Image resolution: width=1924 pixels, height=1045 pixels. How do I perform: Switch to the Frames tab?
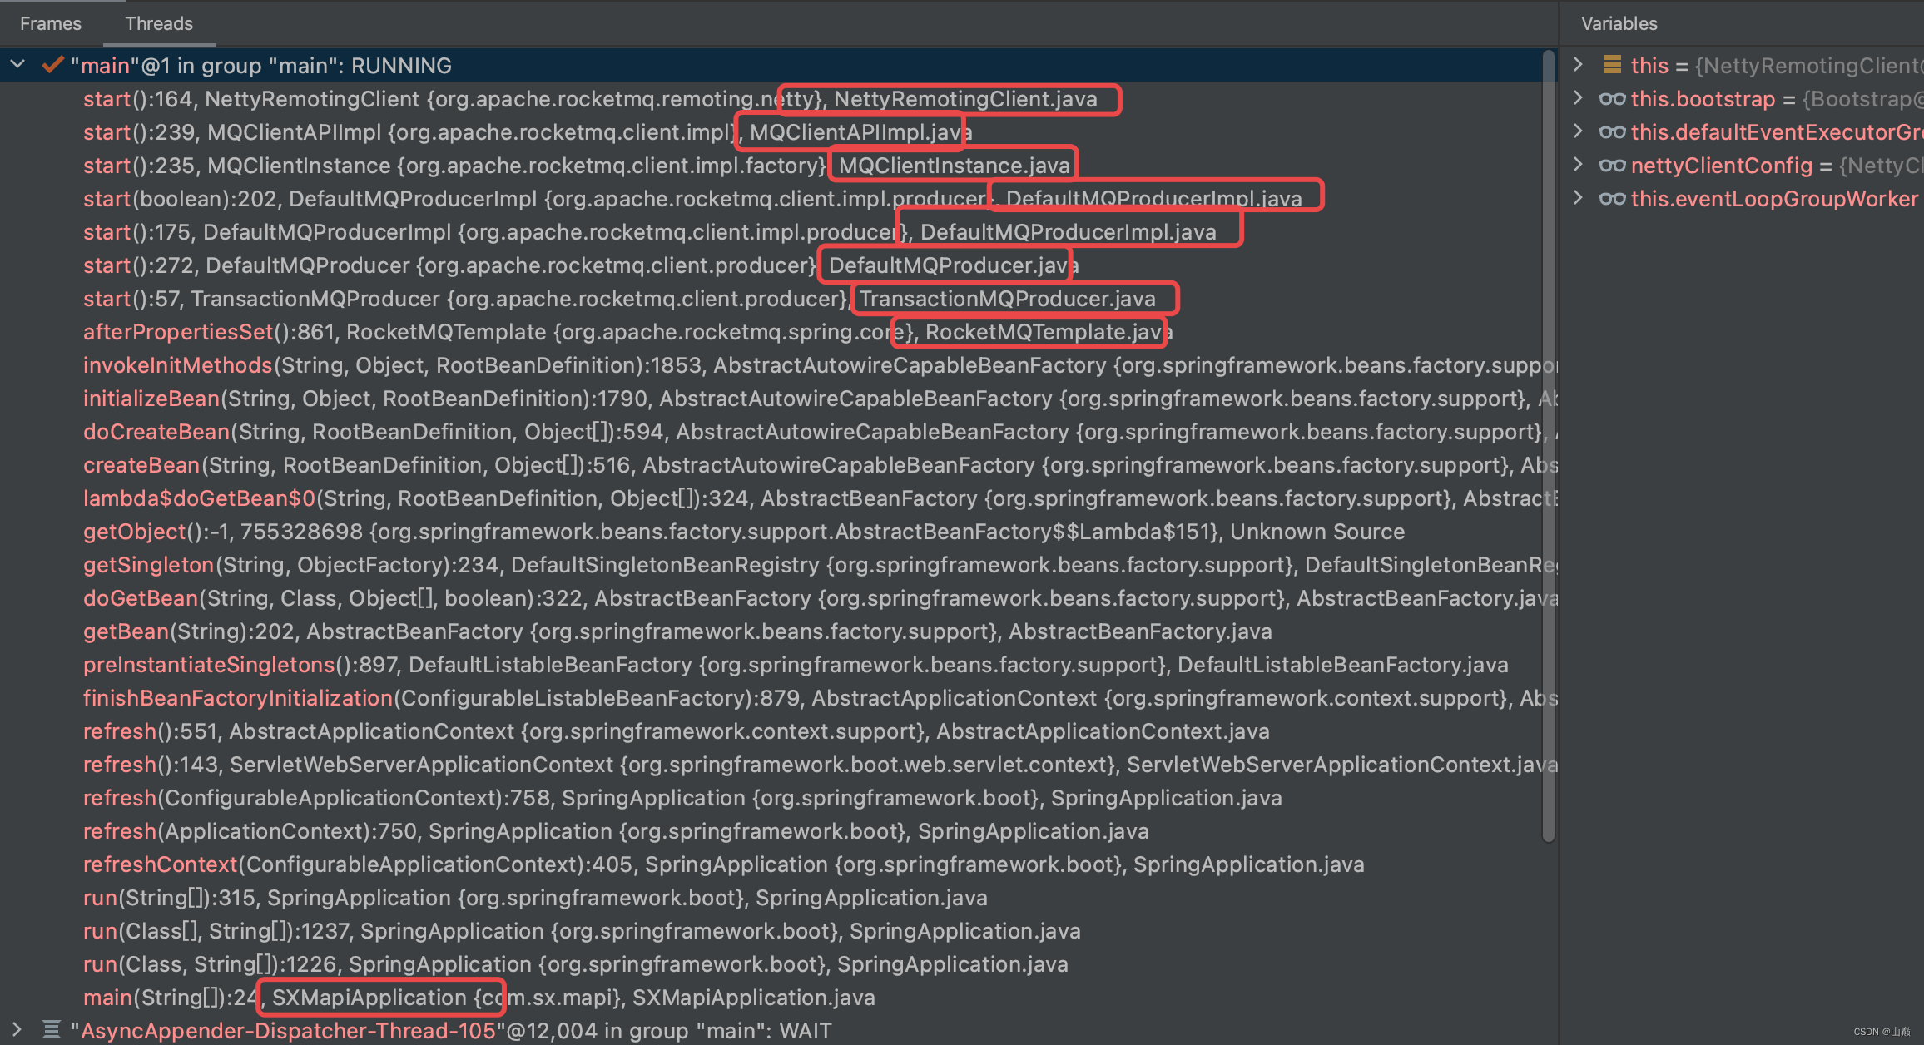pyautogui.click(x=51, y=23)
